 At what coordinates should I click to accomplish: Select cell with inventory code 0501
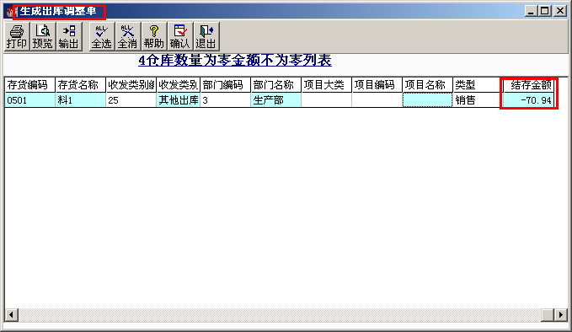(x=30, y=100)
